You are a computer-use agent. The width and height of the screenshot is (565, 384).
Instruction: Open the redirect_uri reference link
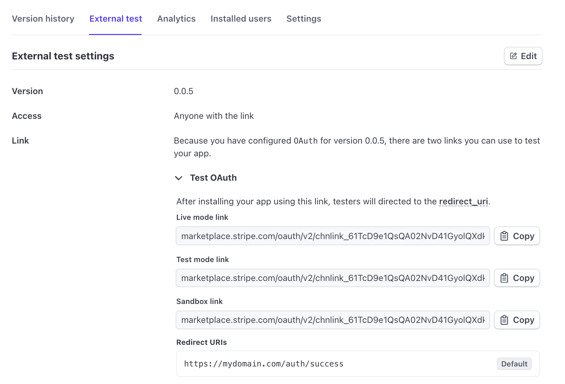pos(463,201)
